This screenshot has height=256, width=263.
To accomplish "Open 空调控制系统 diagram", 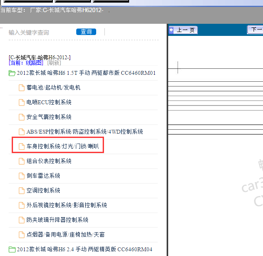I will [x=43, y=191].
